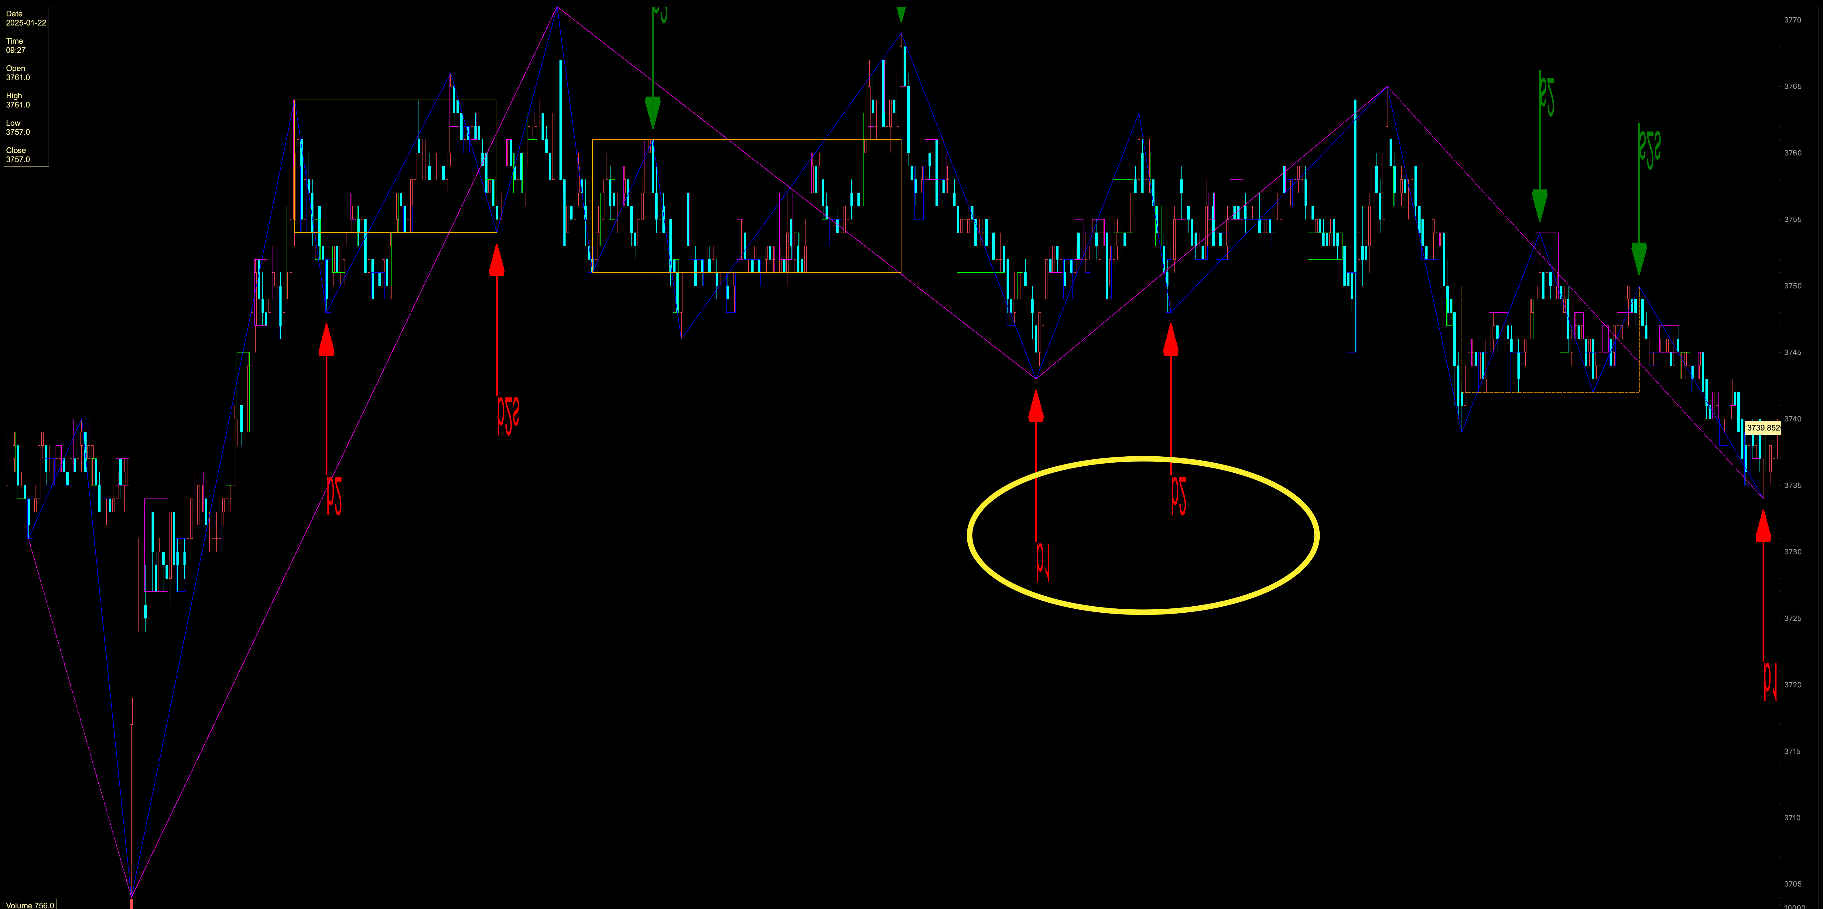Viewport: 1823px width, 909px height.
Task: Click the 3770 price axis label
Action: (1793, 20)
